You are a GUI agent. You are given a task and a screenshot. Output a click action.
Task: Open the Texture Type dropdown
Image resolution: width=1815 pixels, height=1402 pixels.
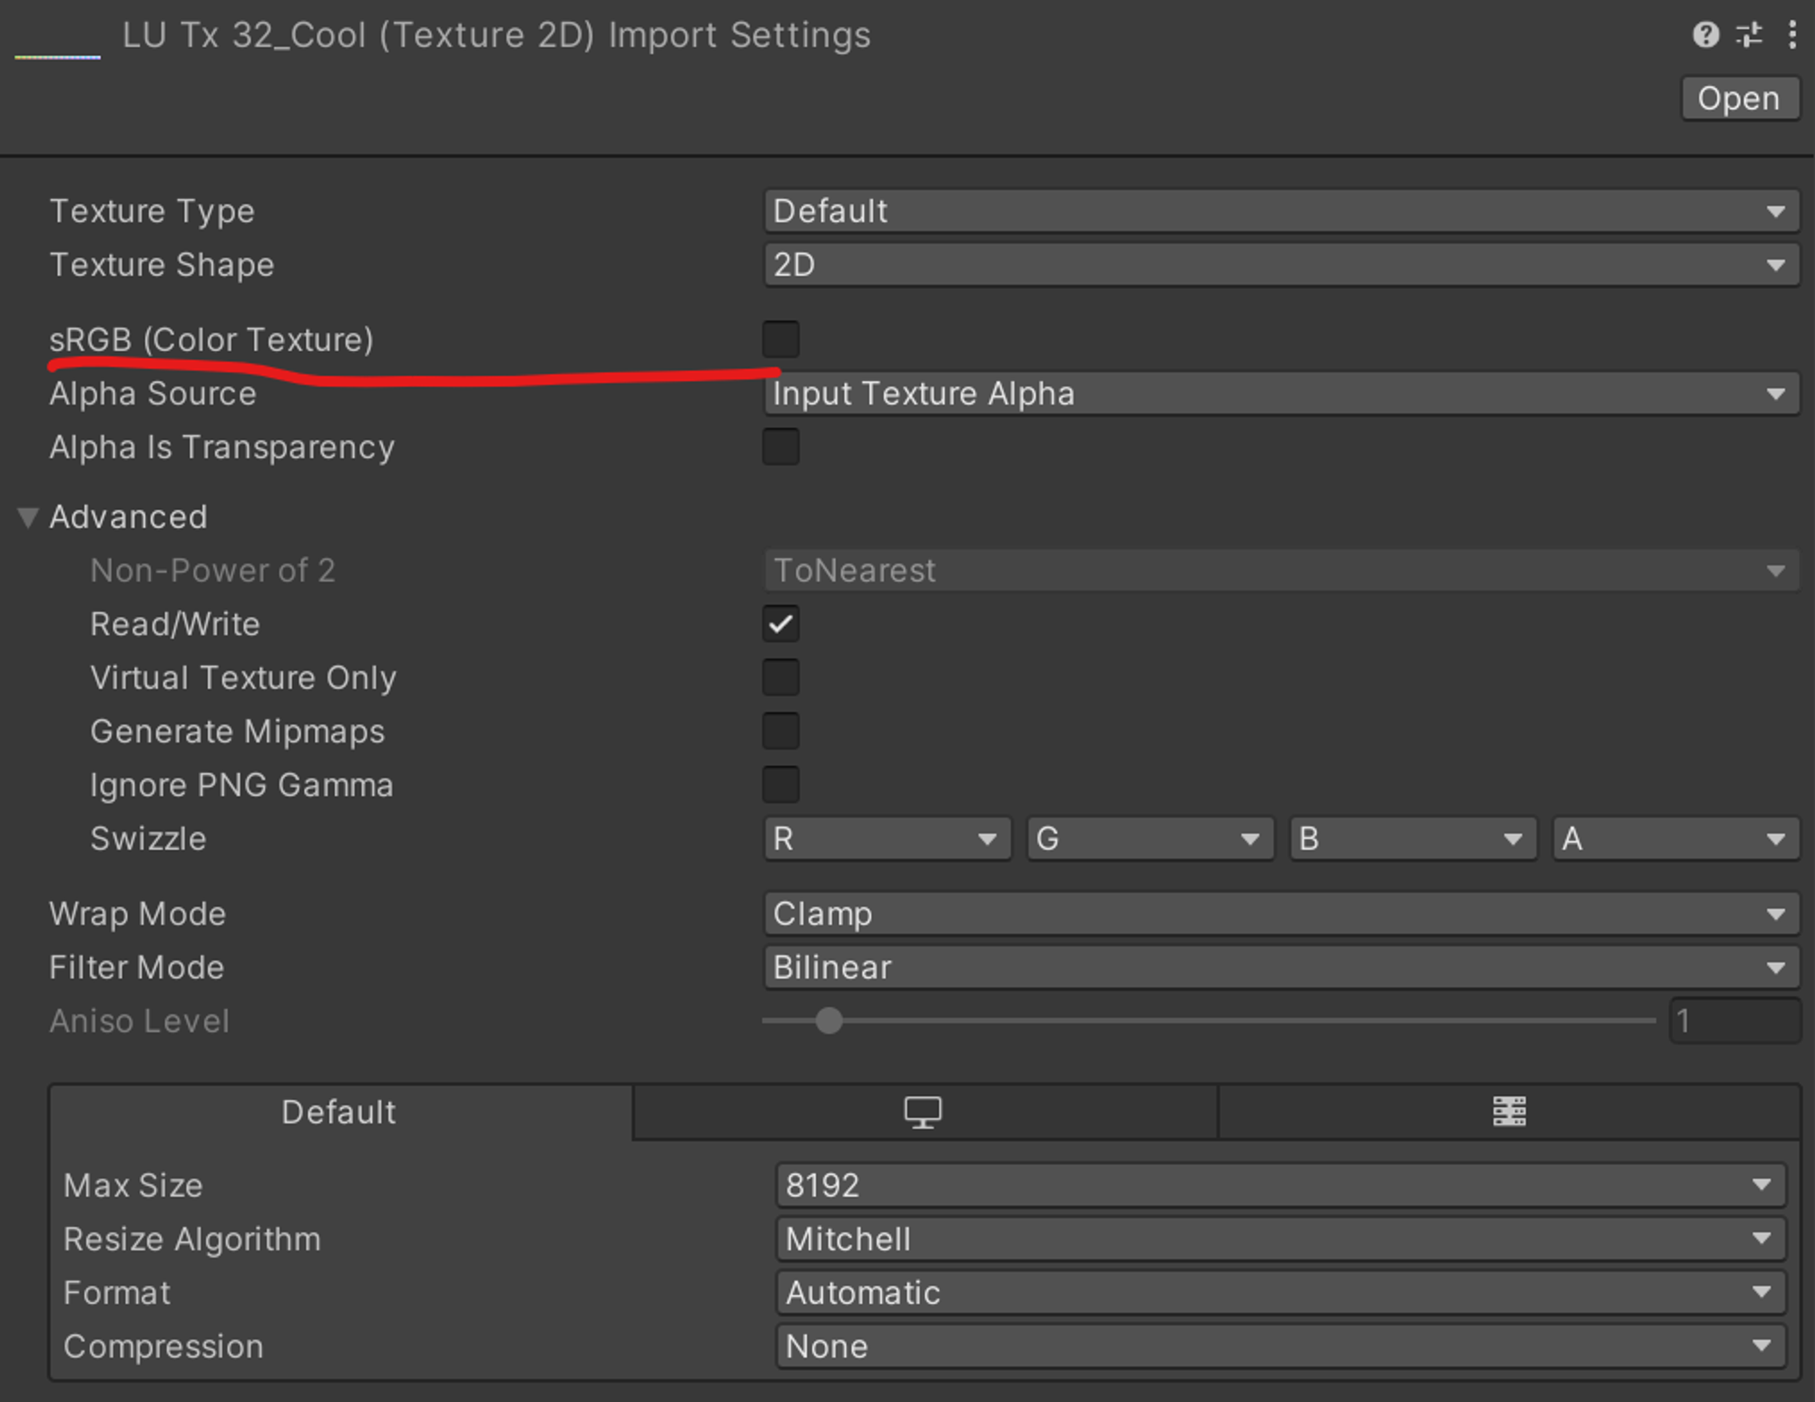[1280, 211]
